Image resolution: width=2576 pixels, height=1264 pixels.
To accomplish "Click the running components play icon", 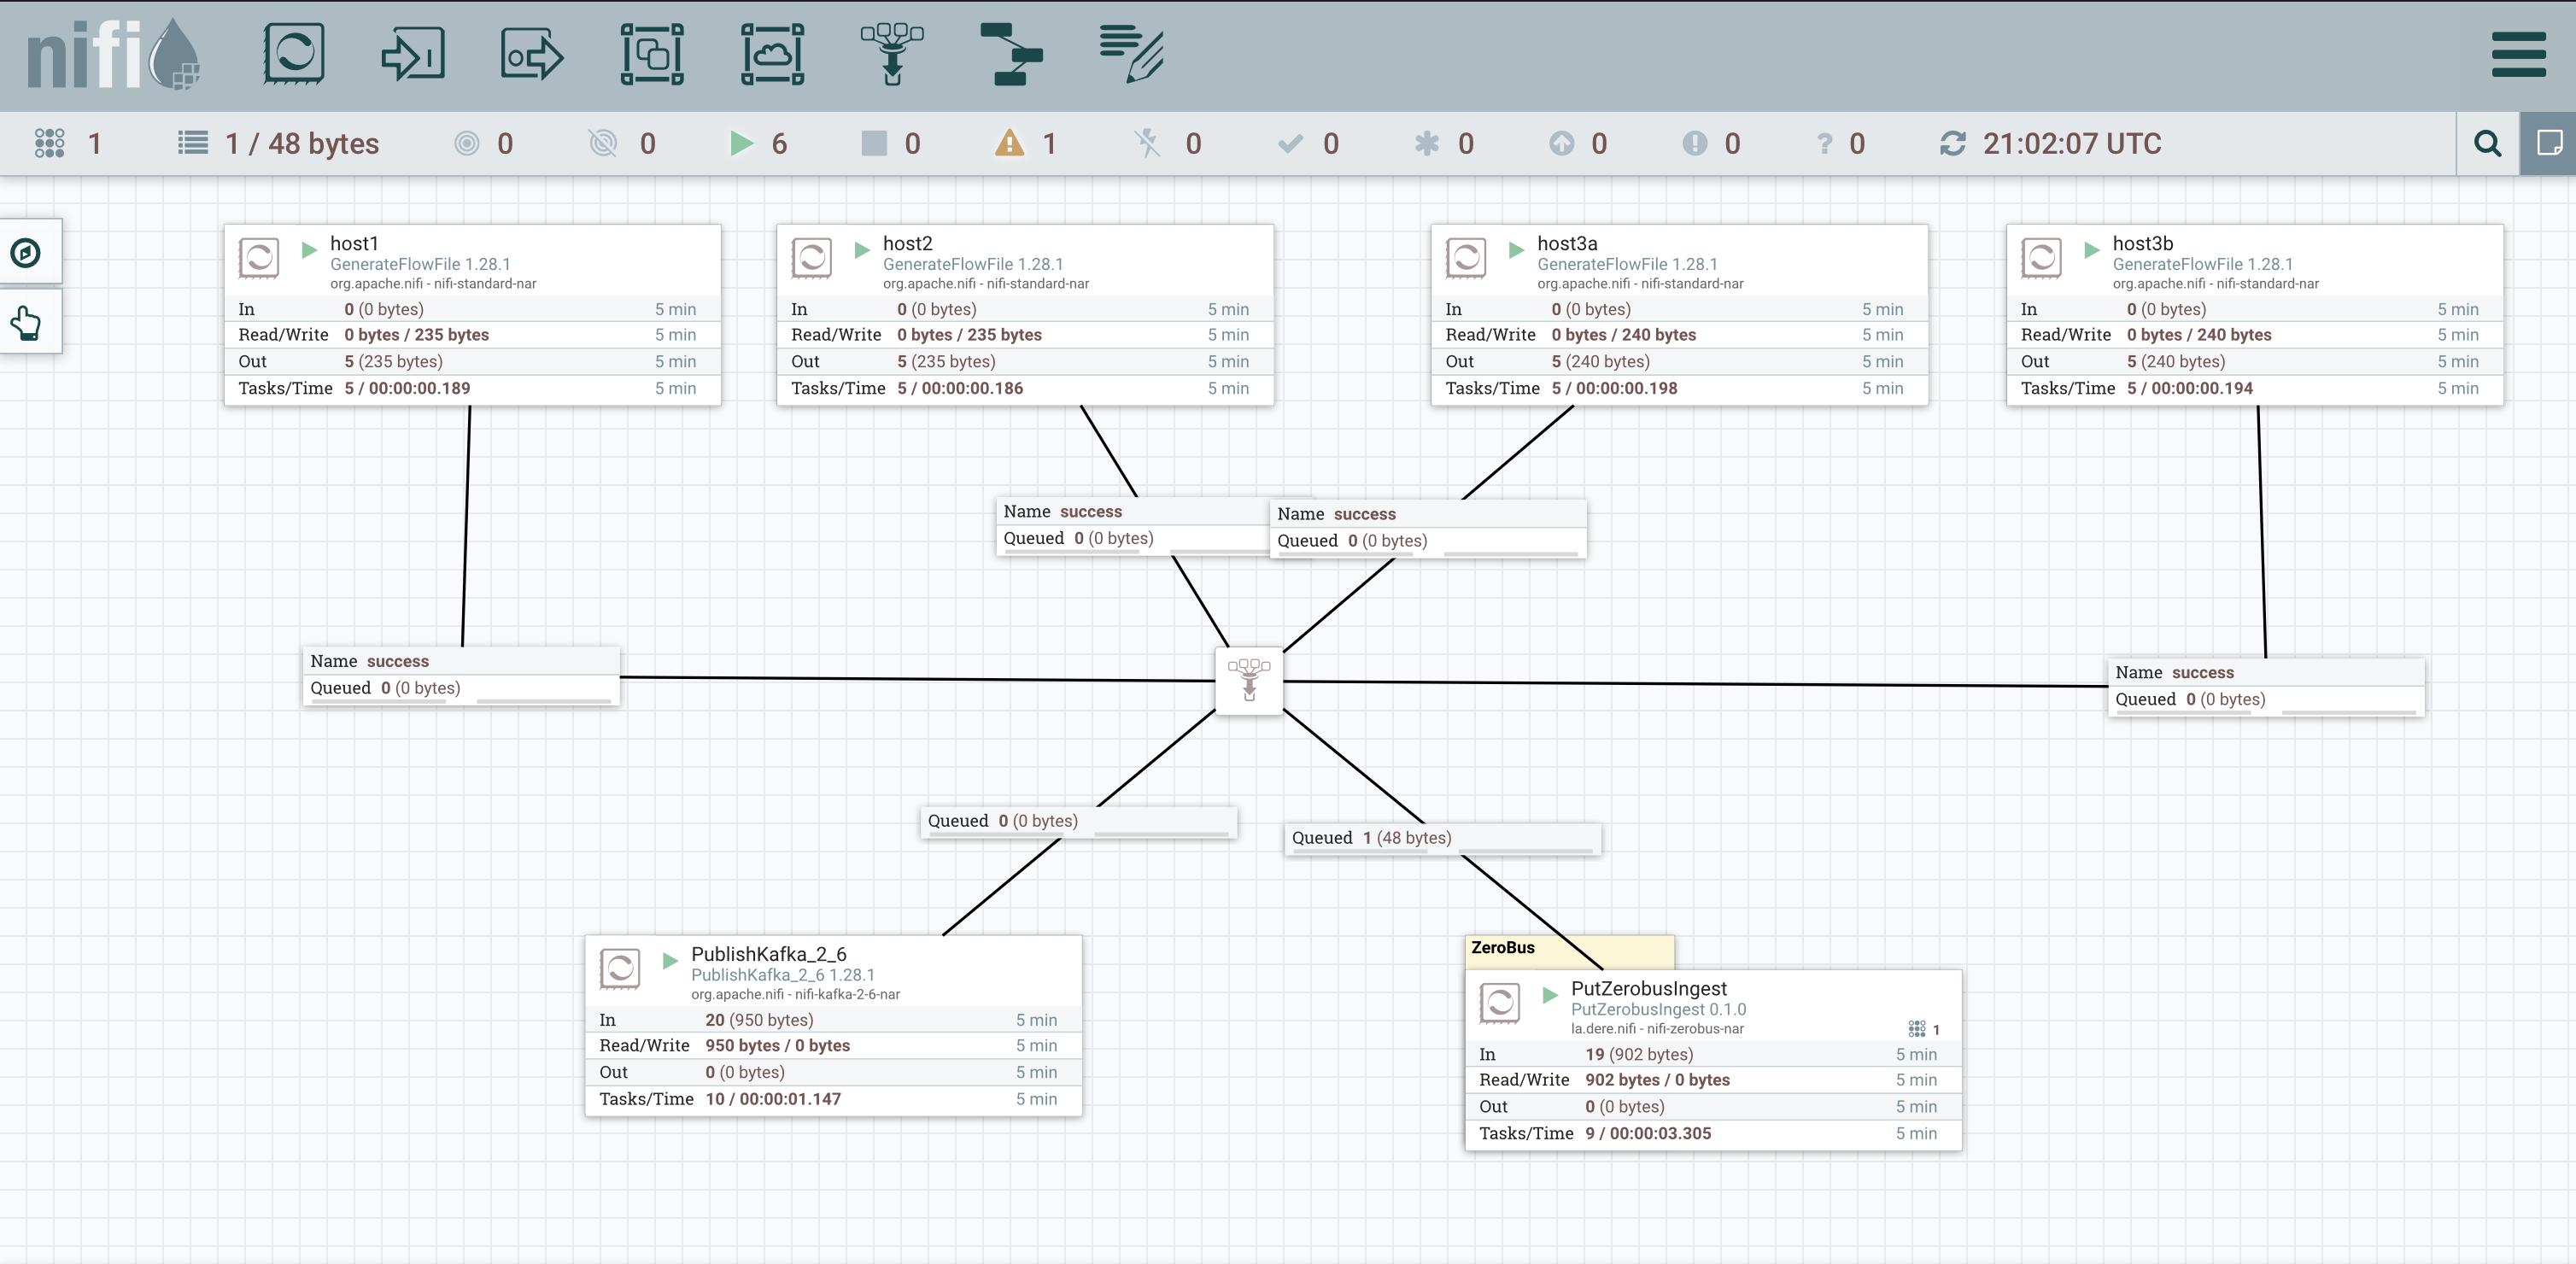I will pyautogui.click(x=741, y=143).
